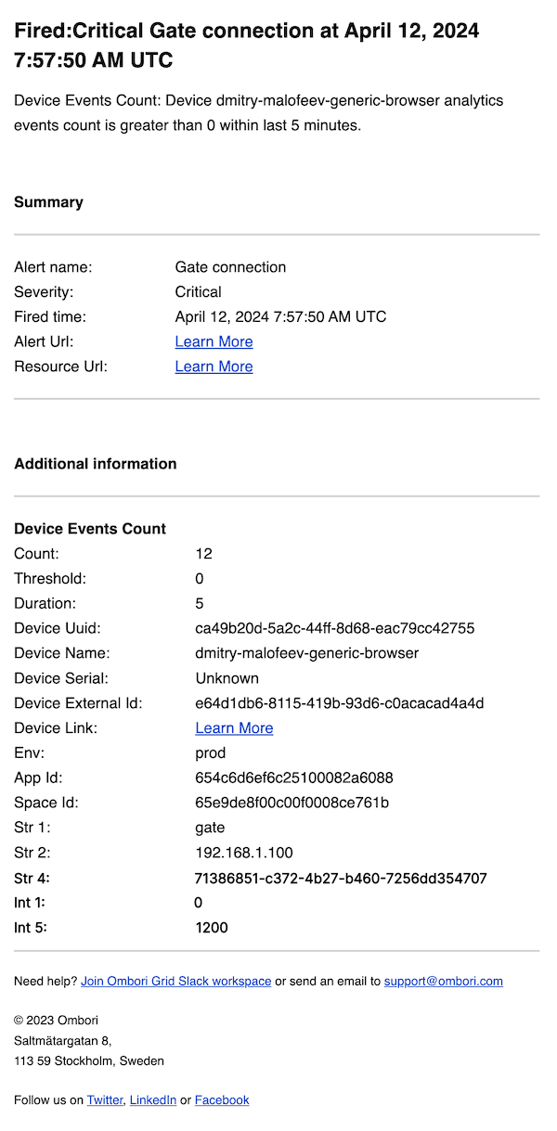Open the Resource Url Learn More link
Screen dimensions: 557x1131
(x=214, y=366)
